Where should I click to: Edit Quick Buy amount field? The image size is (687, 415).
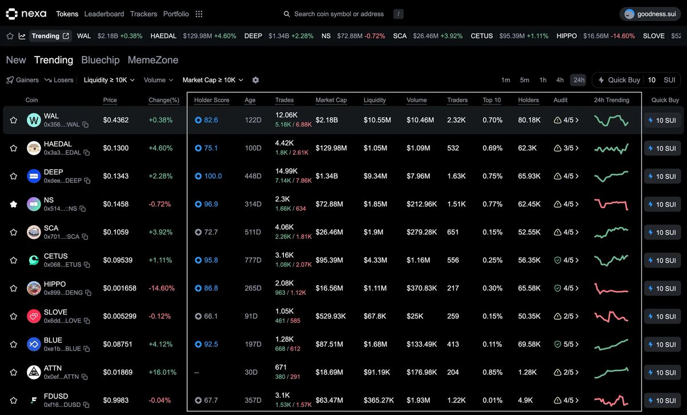(x=652, y=80)
